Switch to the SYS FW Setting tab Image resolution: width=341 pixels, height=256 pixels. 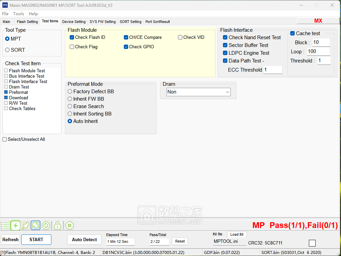point(103,22)
